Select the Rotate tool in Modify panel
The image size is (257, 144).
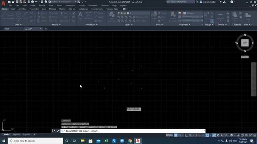pos(53,13)
